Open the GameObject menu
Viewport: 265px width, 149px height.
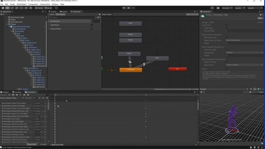point(22,4)
